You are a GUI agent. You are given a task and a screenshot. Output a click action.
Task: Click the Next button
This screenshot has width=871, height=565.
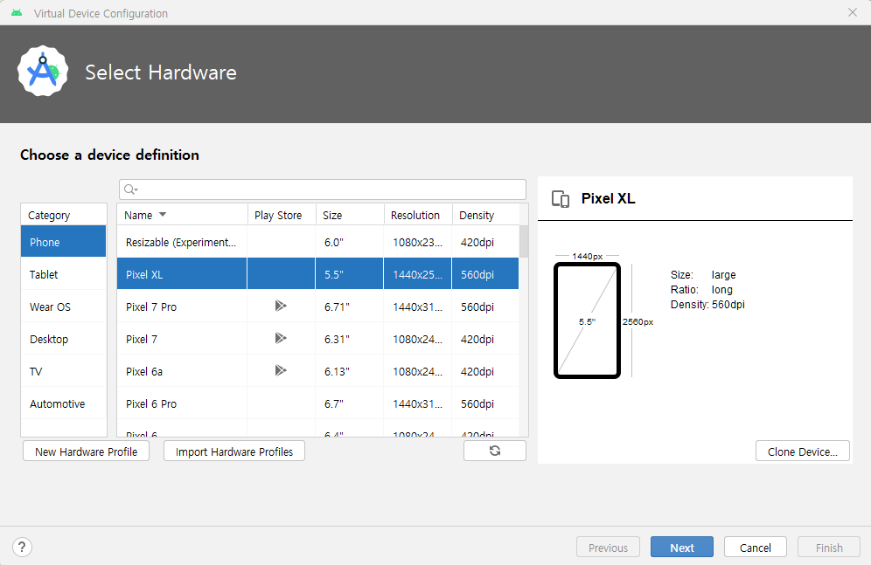[681, 548]
